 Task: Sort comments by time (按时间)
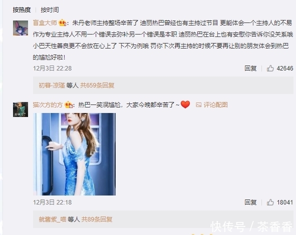pyautogui.click(x=50, y=10)
